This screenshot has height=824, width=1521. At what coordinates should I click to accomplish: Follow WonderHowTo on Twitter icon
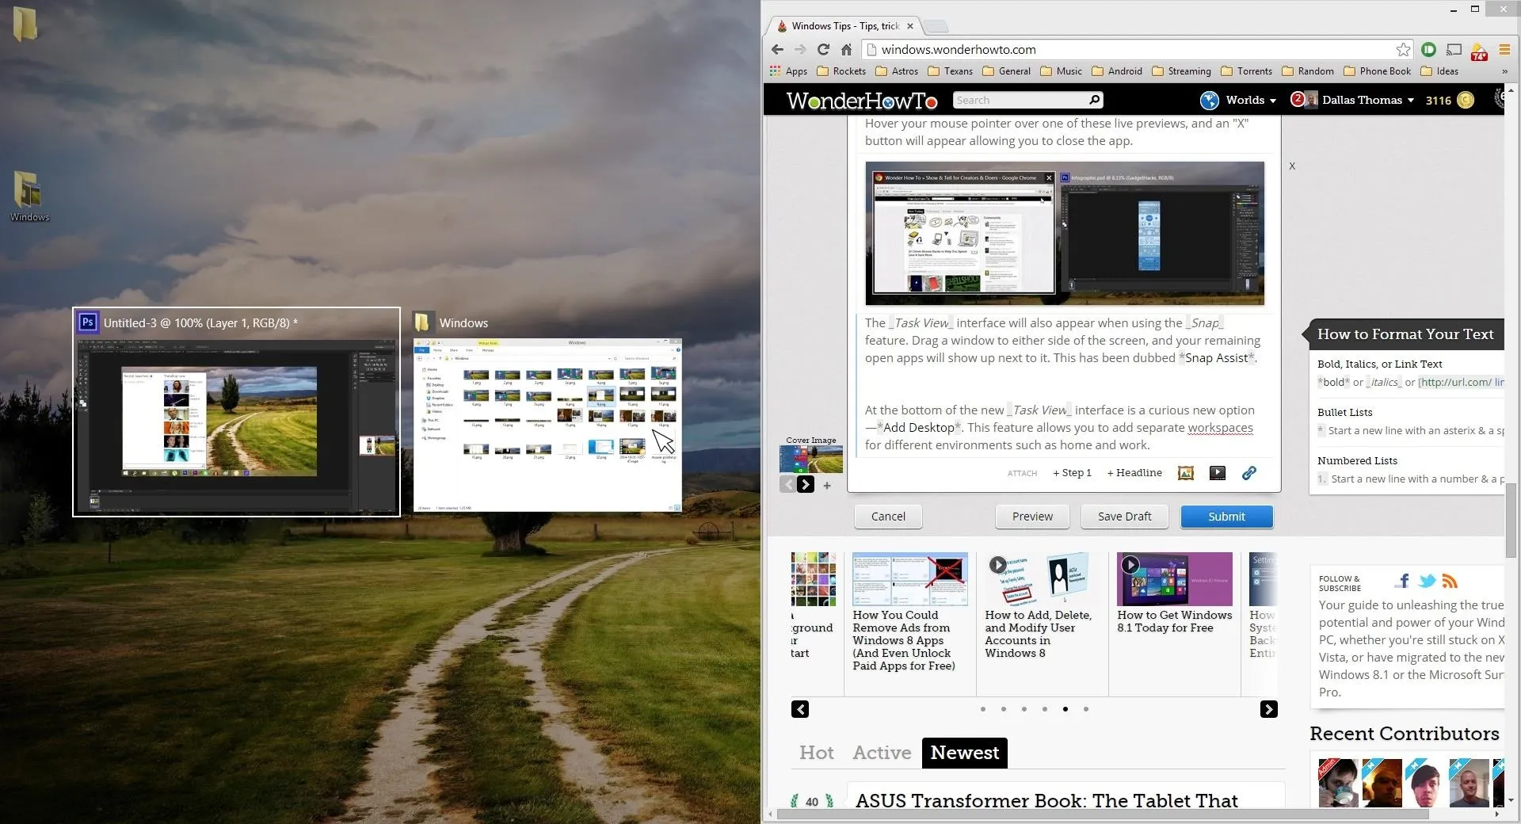(1427, 581)
